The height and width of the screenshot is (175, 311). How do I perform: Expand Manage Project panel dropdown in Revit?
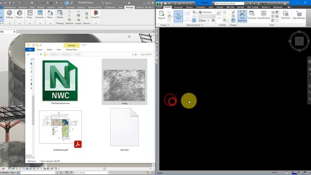coord(51,23)
